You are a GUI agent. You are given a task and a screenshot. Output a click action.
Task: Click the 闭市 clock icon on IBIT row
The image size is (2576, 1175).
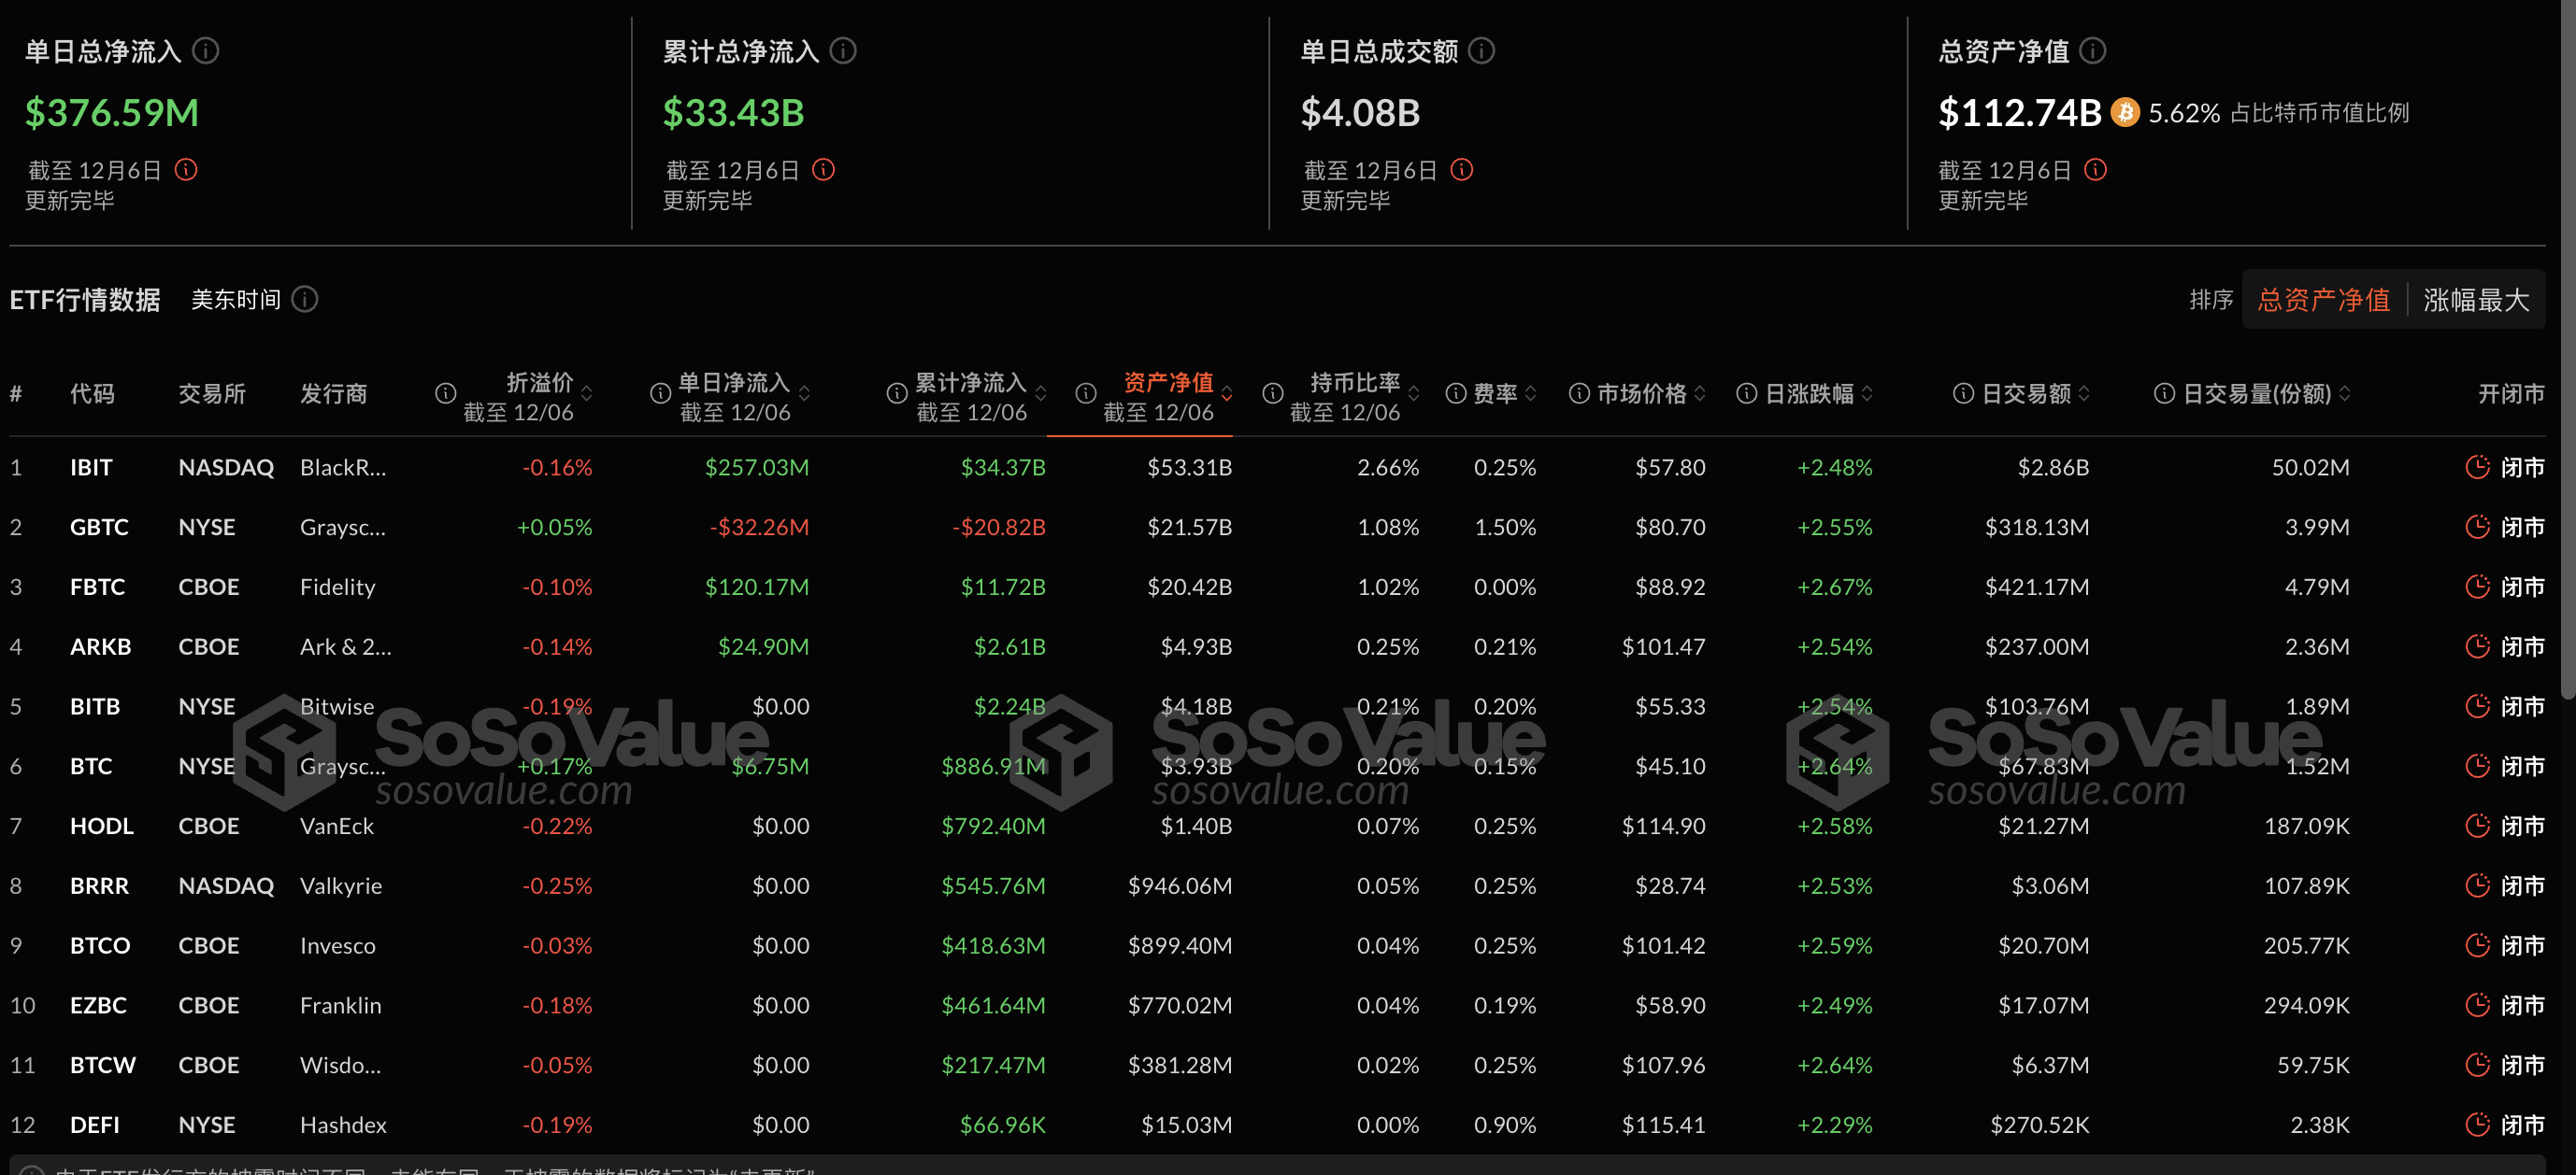pos(2478,467)
